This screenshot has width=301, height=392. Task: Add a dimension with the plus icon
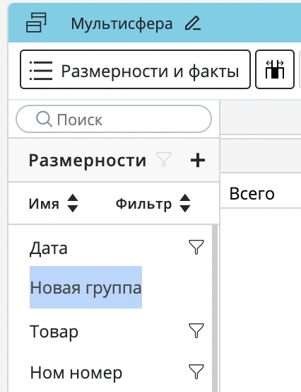pos(198,160)
